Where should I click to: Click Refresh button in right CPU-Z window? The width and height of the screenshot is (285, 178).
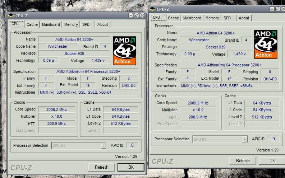pos(243,161)
